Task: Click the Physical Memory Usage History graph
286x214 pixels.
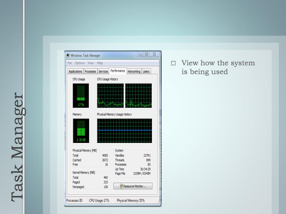Action: (x=124, y=131)
